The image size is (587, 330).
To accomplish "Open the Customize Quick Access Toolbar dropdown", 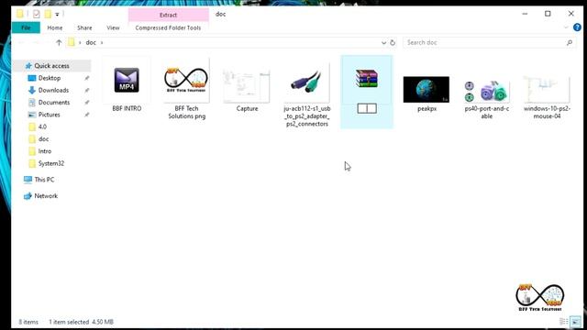I will tap(57, 15).
